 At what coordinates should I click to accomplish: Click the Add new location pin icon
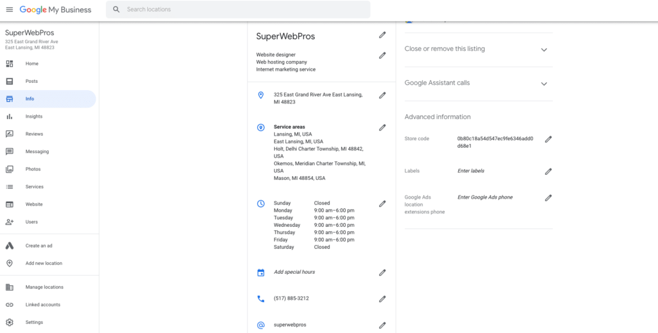point(9,264)
